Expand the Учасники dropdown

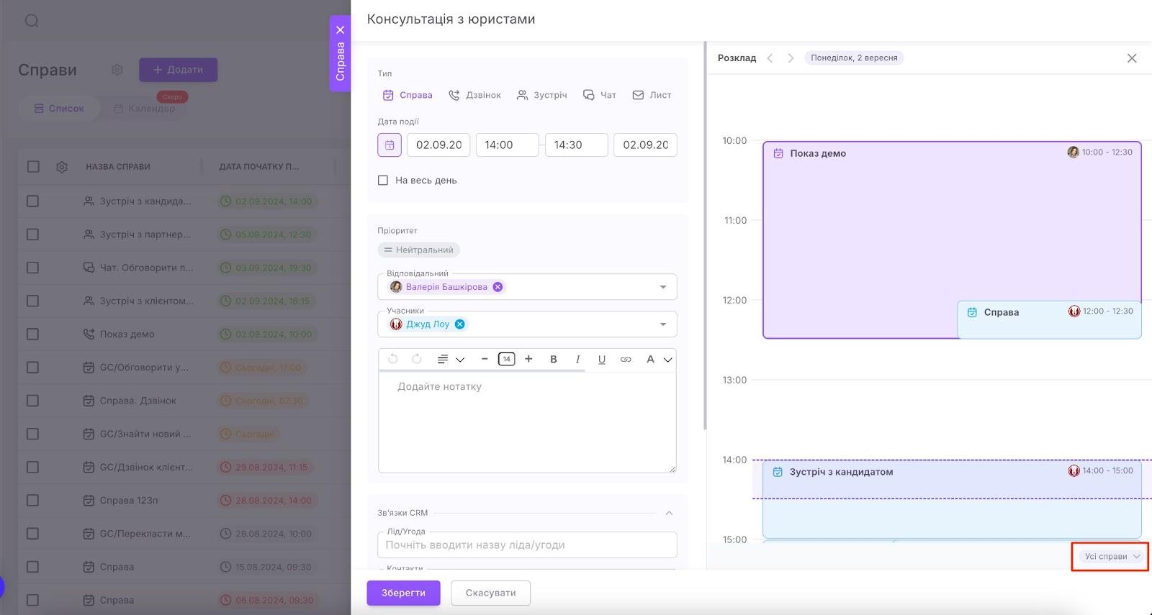tap(663, 324)
